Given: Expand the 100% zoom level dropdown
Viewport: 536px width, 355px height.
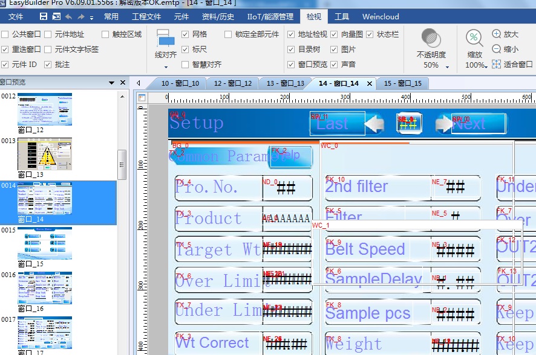Looking at the screenshot, I should (486, 66).
